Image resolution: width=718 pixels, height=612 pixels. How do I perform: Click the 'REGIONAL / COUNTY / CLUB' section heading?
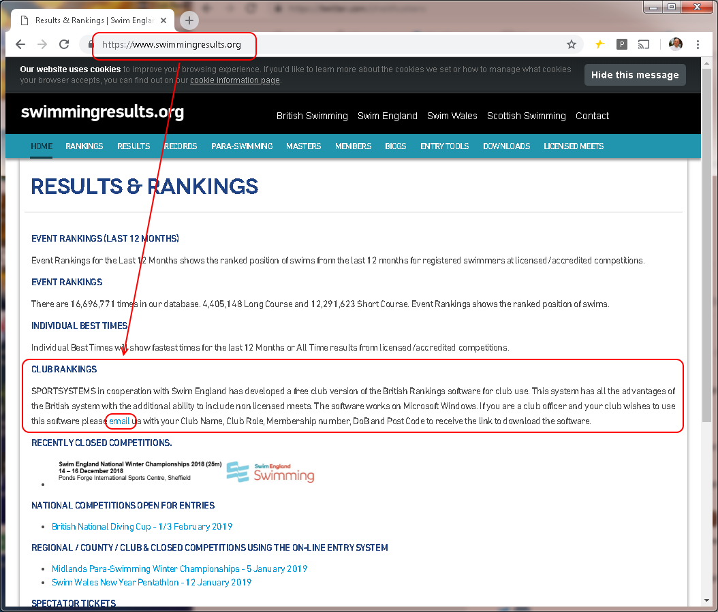210,547
